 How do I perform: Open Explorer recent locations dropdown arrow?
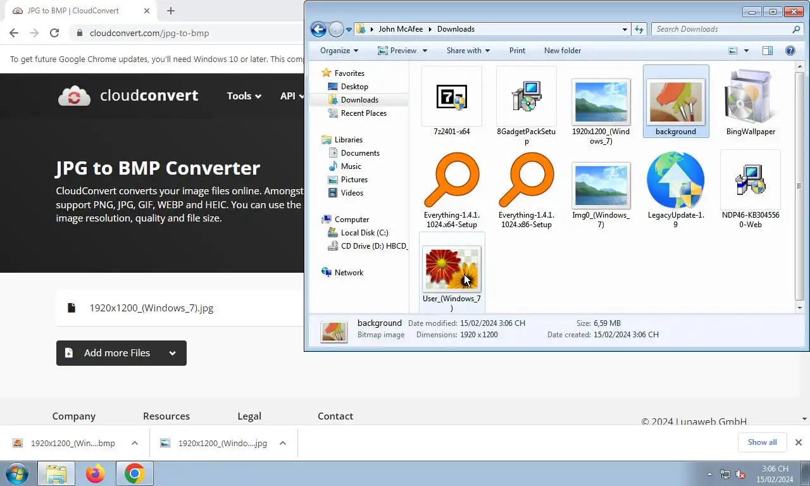(x=349, y=30)
